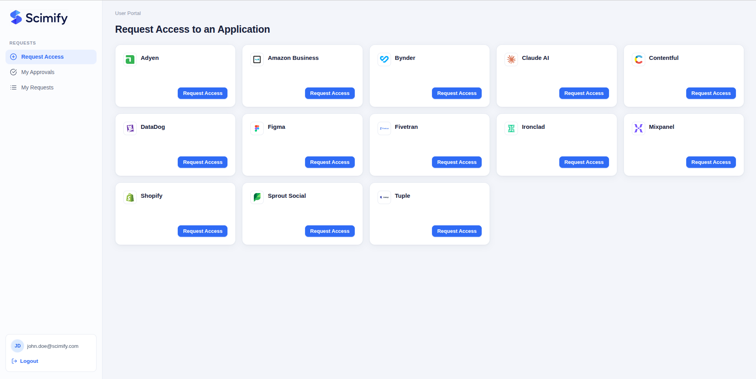Click the Figma app icon

[257, 128]
